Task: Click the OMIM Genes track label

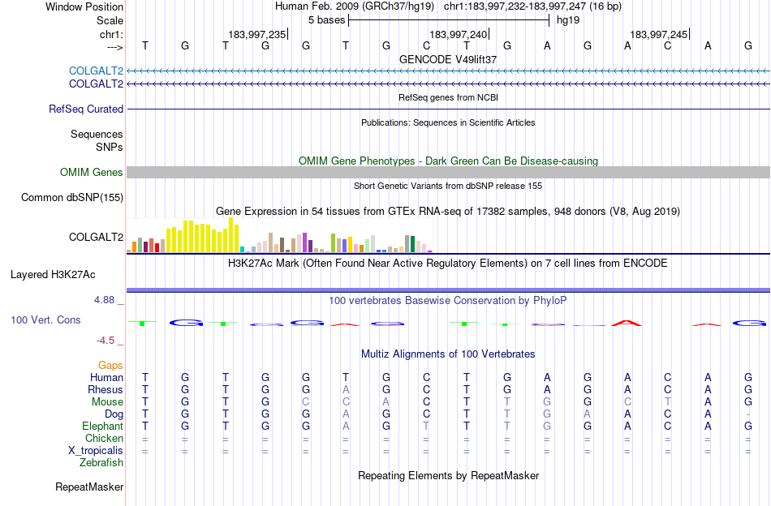Action: 92,173
